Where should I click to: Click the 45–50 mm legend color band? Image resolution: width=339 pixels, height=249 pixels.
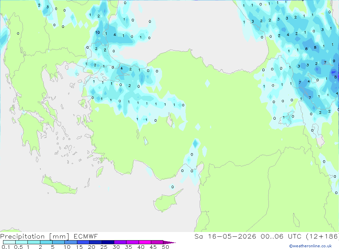coord(157,242)
